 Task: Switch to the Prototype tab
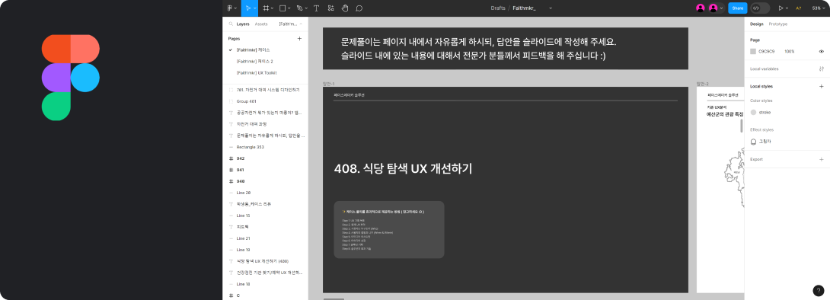[777, 24]
